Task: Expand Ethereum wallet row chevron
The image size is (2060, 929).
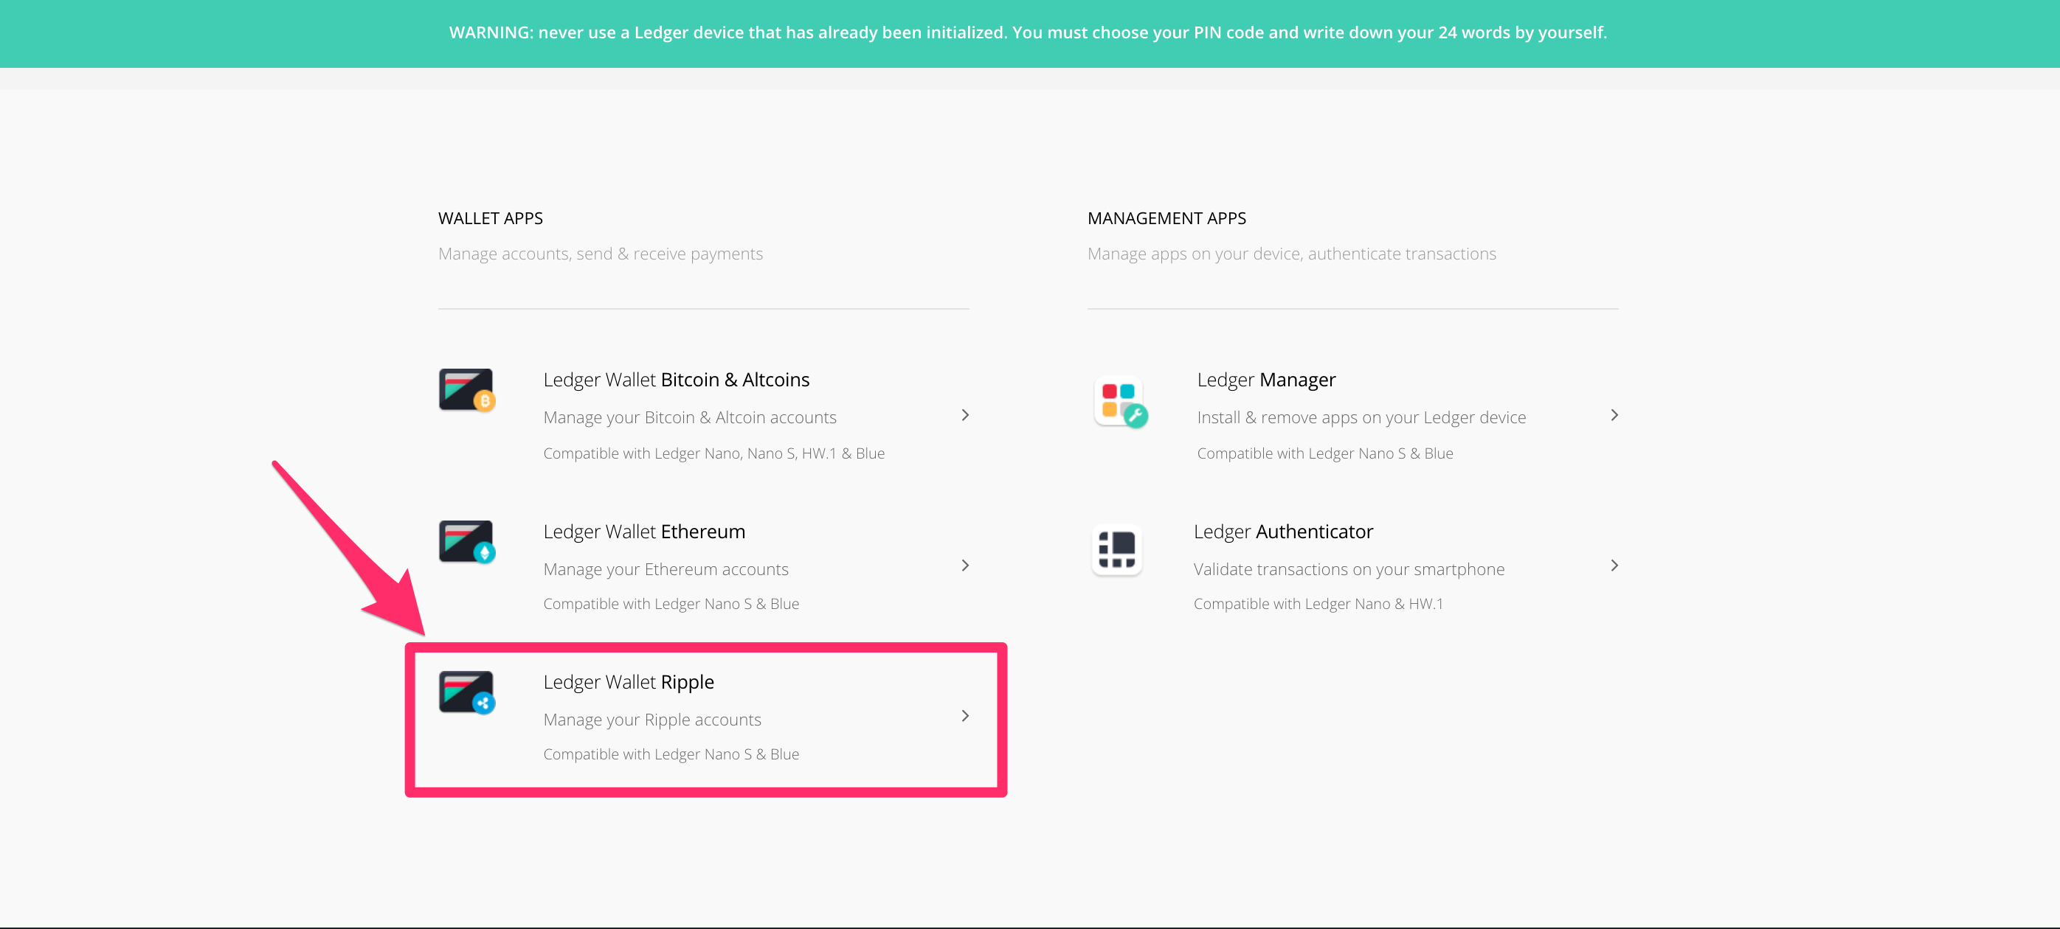Action: [x=964, y=566]
